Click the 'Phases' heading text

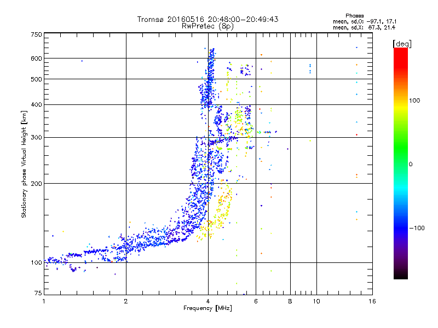pyautogui.click(x=354, y=16)
